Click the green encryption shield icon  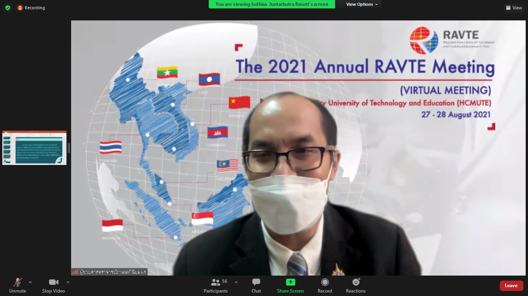8,8
